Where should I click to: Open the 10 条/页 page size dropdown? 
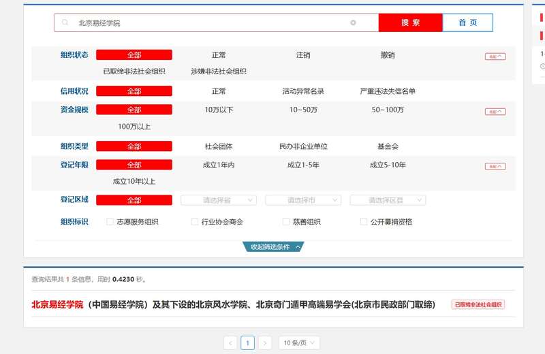click(x=299, y=343)
